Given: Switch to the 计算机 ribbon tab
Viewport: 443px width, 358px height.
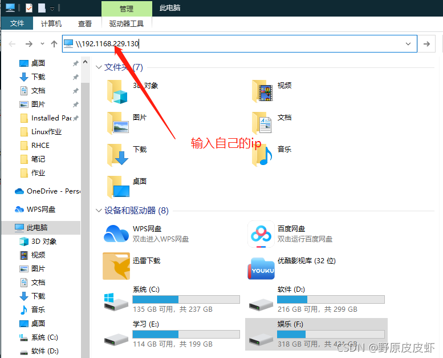Looking at the screenshot, I should click(51, 23).
